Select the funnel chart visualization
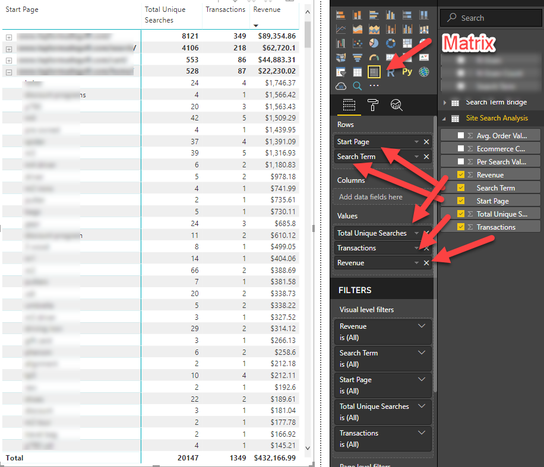Screen dimensions: 544x467 click(x=358, y=58)
